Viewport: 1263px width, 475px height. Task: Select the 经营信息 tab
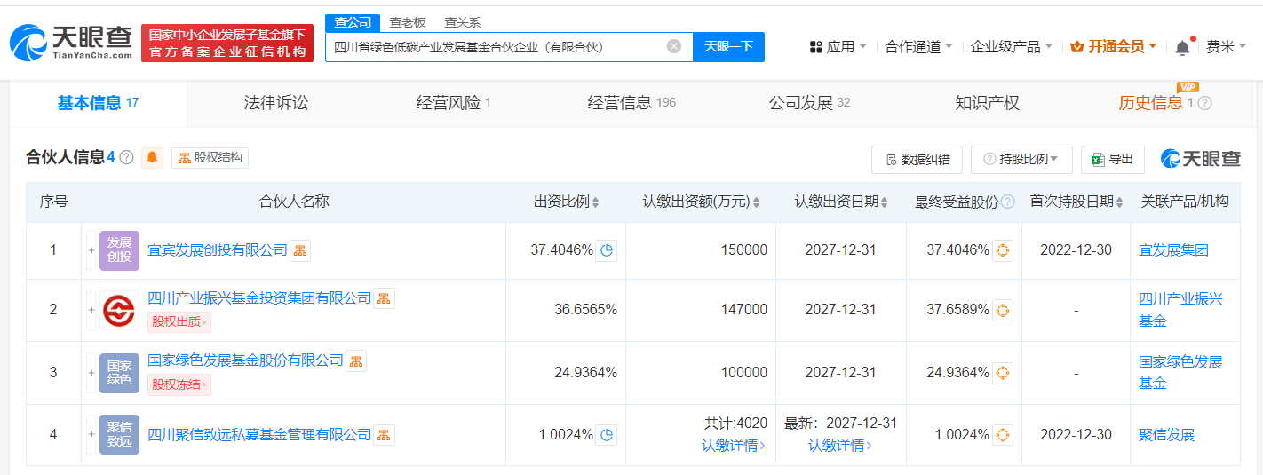point(631,103)
